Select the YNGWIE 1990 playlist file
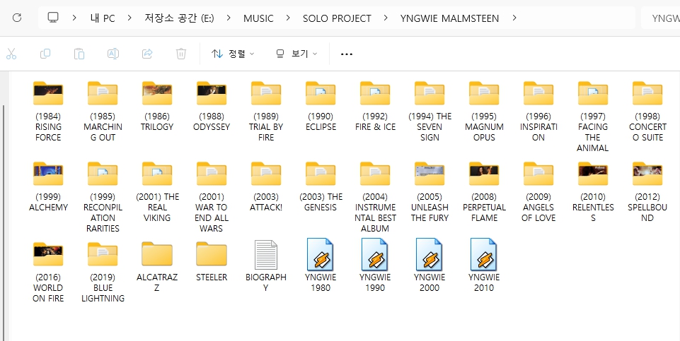 tap(375, 265)
